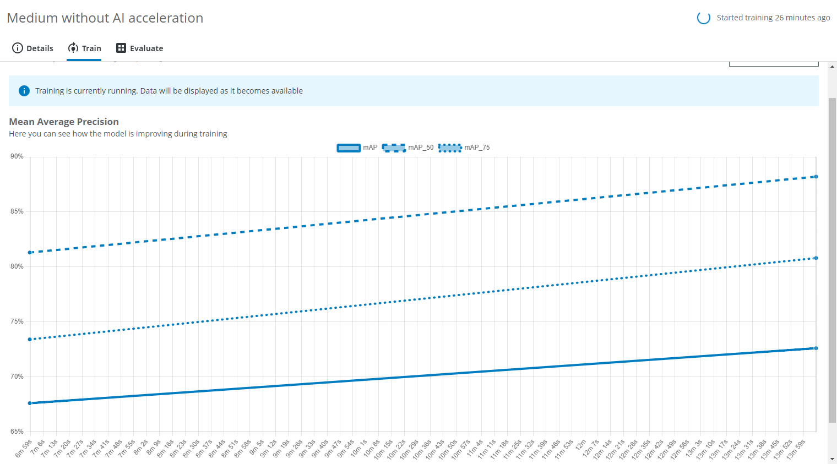The image size is (837, 464).
Task: Click the scrollbar up arrow
Action: 832,65
